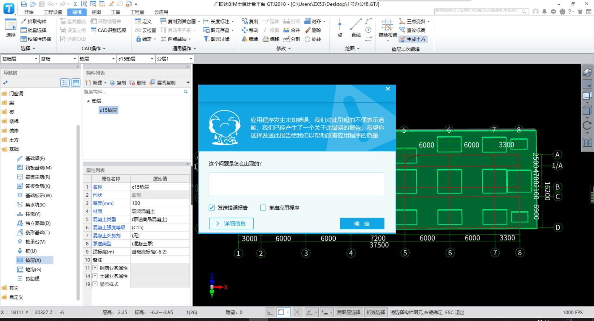Viewport: 594px width, 321px height.
Task: Open the 云应用 ribbon tab
Action: tap(161, 12)
